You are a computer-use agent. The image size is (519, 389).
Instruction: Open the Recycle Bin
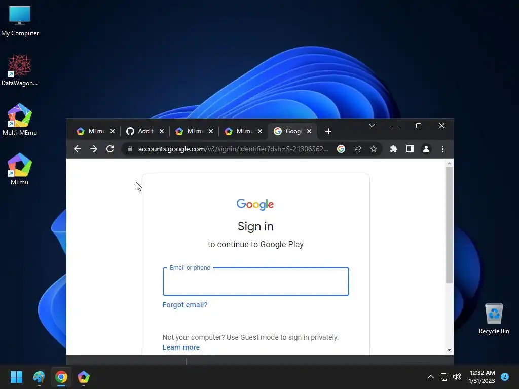pos(494,319)
